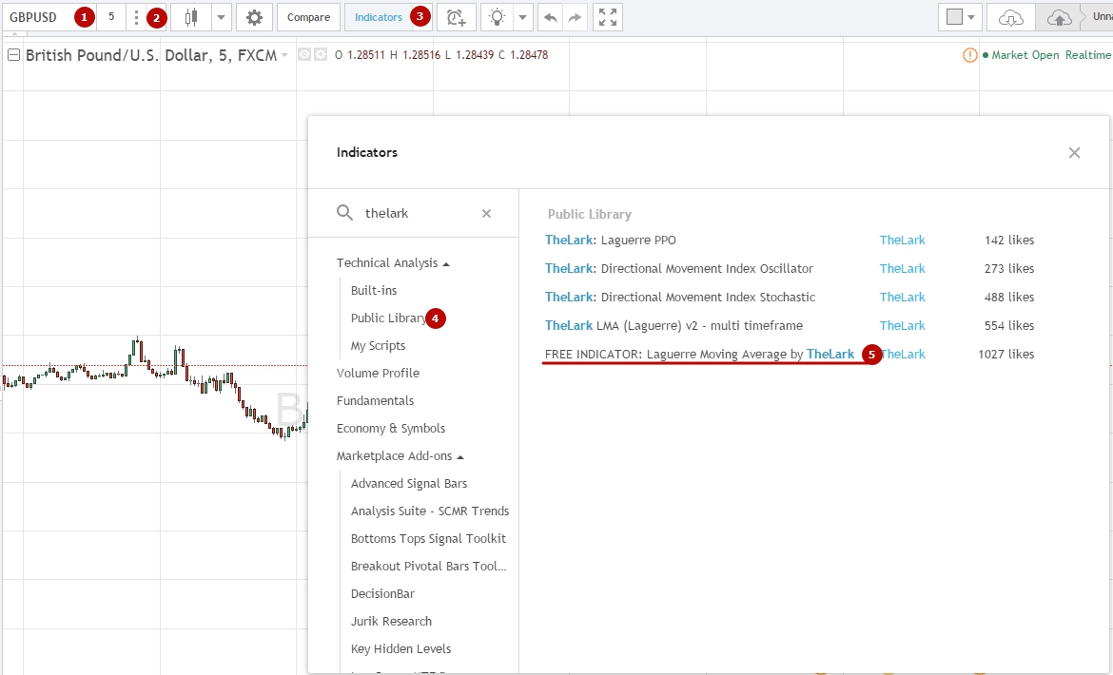Open the lightbulb dropdown arrow

pyautogui.click(x=522, y=17)
